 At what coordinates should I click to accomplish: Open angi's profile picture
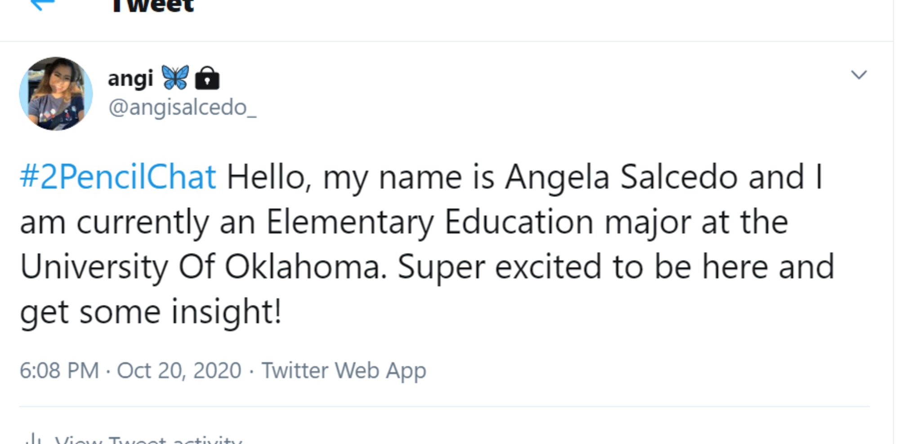click(x=56, y=93)
